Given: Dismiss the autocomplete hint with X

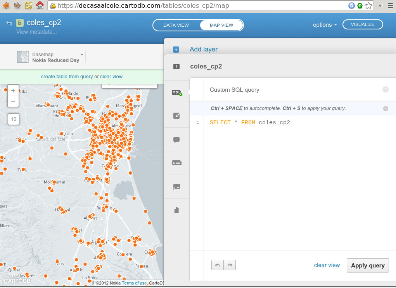Looking at the screenshot, I should [386, 109].
